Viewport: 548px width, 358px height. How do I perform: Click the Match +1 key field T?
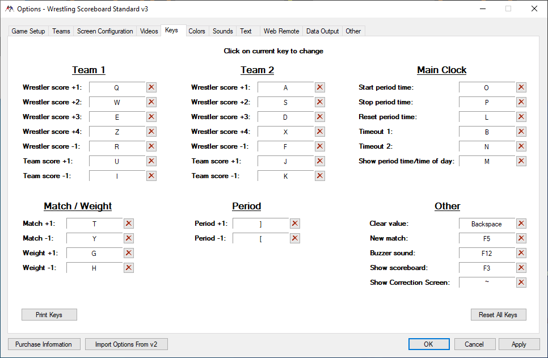(94, 224)
